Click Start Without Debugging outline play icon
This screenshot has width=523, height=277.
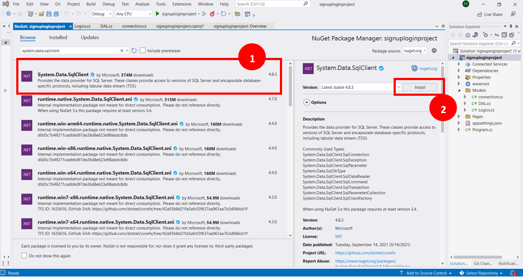coord(204,14)
